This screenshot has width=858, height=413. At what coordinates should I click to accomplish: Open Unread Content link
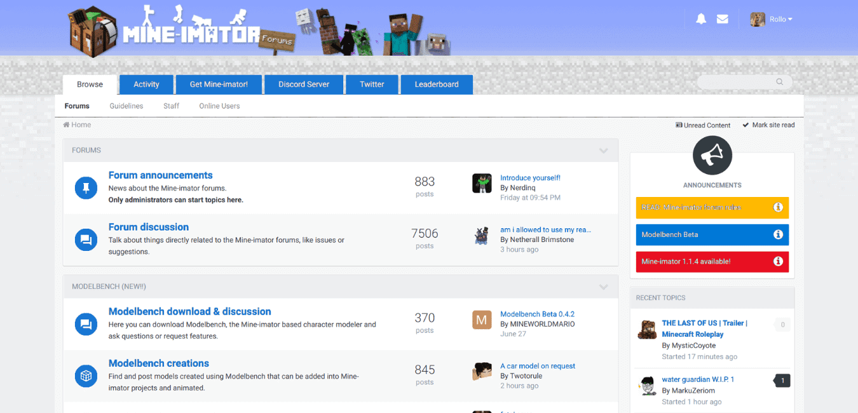tap(703, 125)
